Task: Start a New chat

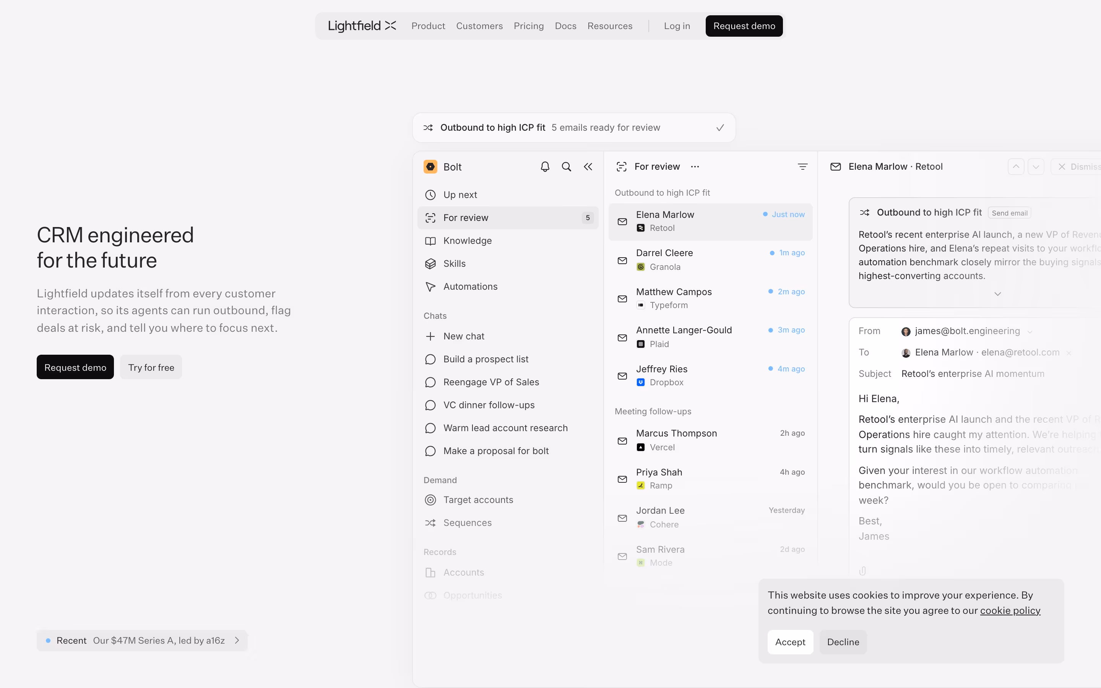Action: click(508, 336)
